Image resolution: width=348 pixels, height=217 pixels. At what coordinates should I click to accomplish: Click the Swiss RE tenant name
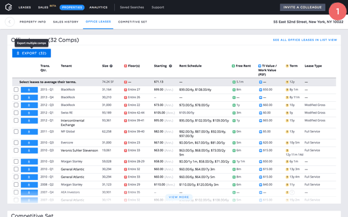(x=67, y=113)
